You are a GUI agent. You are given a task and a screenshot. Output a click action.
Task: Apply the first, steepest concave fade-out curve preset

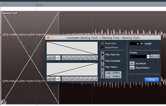point(64,58)
